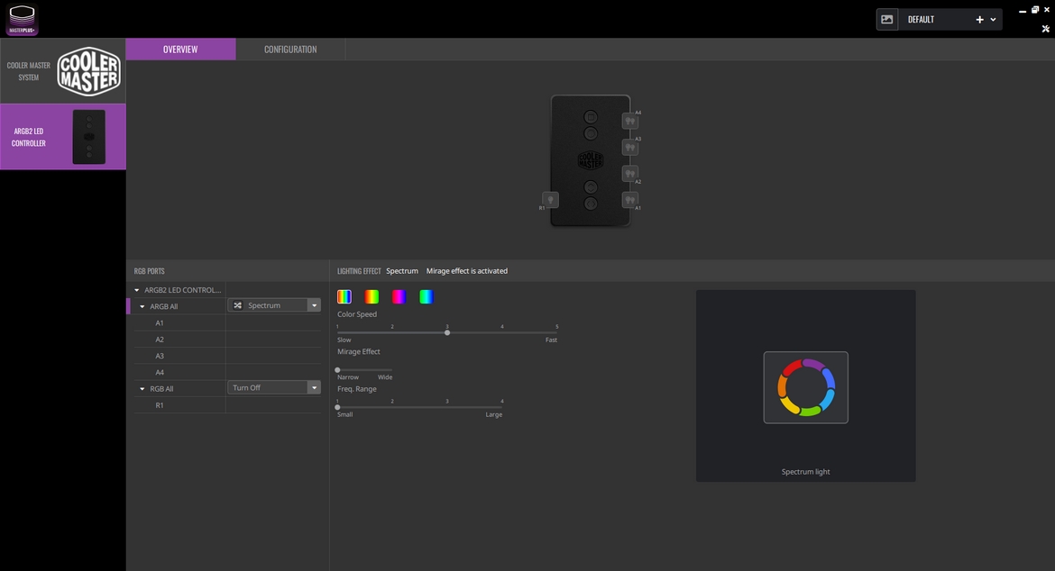This screenshot has height=571, width=1055.
Task: Restore the MasterPlus+ window size
Action: 1035,9
